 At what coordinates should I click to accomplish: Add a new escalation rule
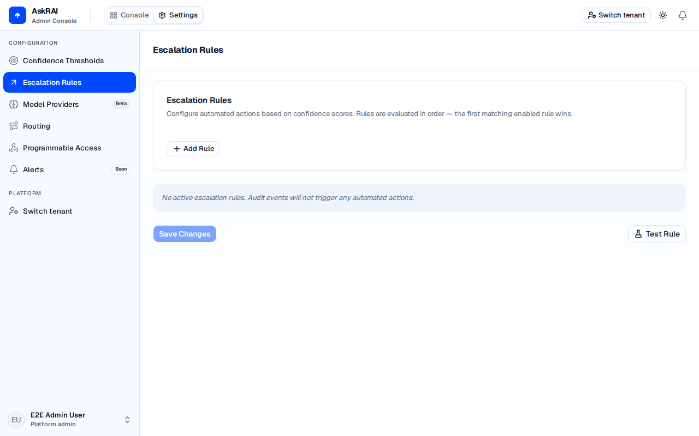click(193, 149)
